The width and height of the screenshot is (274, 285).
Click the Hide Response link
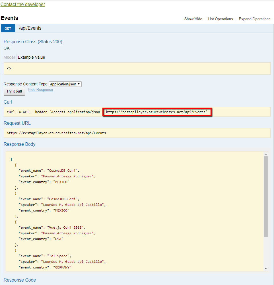40,90
